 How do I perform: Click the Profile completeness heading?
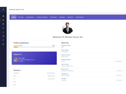point(21,43)
